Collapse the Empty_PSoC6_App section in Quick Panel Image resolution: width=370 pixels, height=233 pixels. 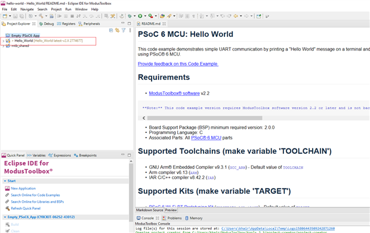(x=5, y=217)
